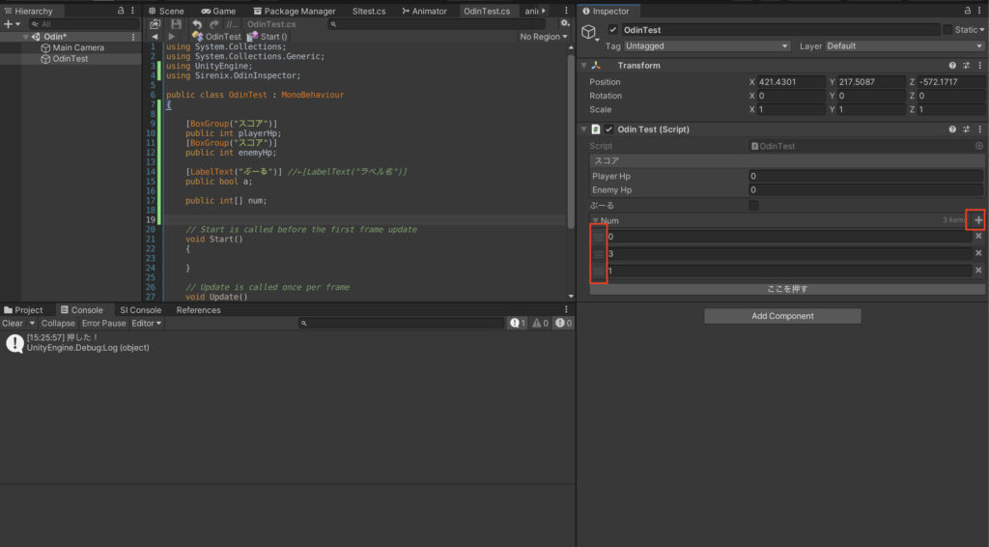The width and height of the screenshot is (989, 547).
Task: Collapse the Odin scene in Hierarchy
Action: pyautogui.click(x=26, y=37)
